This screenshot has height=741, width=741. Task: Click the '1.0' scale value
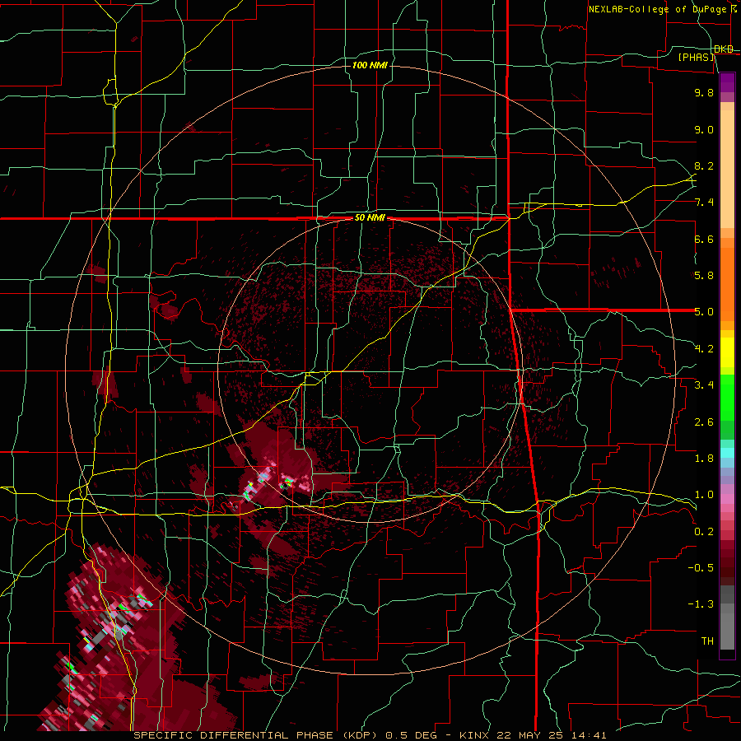click(704, 494)
